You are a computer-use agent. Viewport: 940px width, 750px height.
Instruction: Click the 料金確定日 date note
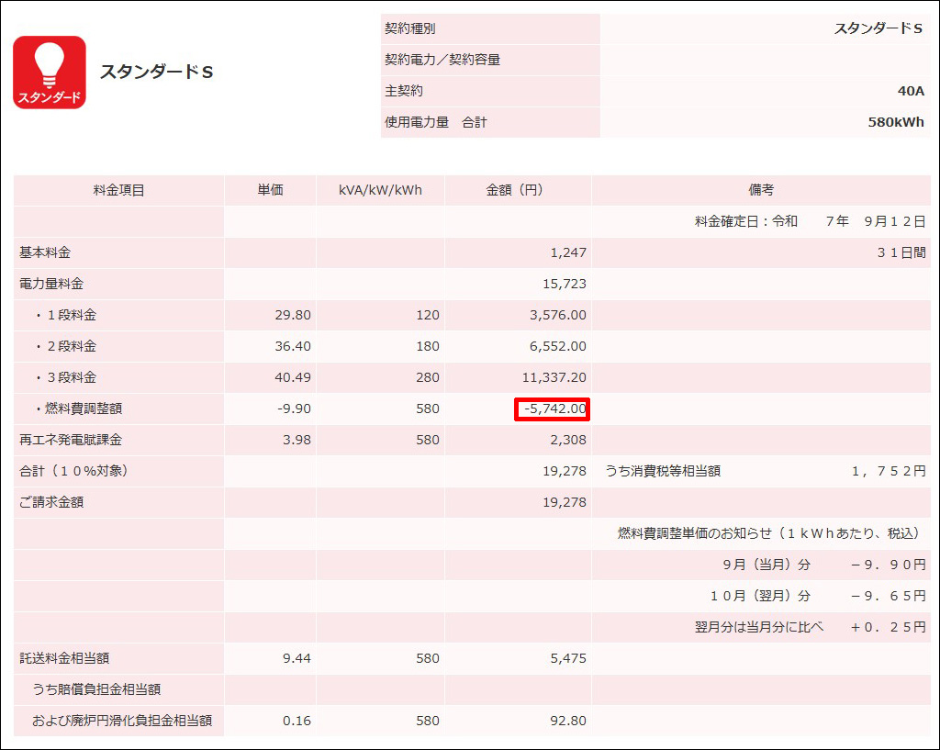[x=810, y=221]
